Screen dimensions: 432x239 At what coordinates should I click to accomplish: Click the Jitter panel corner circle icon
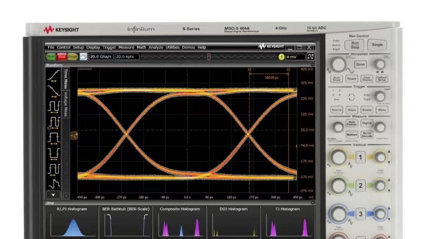click(313, 203)
